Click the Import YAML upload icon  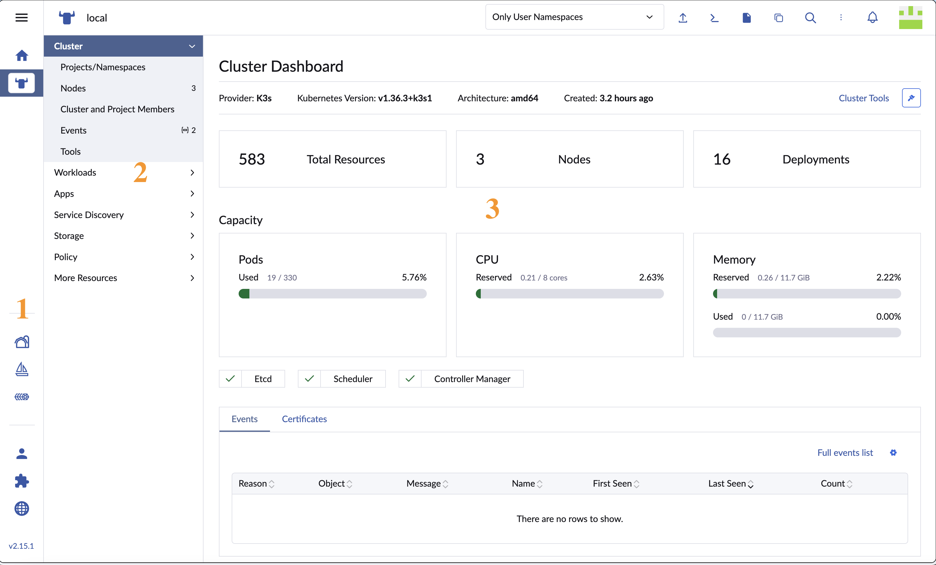tap(683, 17)
